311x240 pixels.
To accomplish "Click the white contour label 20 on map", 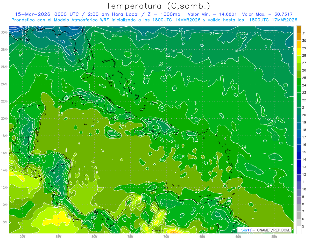I will pyautogui.click(x=181, y=30).
